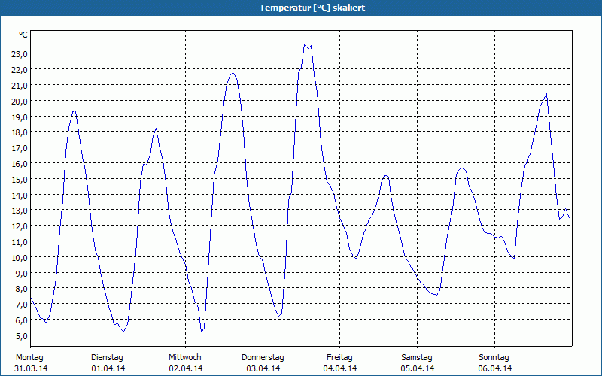Viewport: 602px width, 376px height.
Task: Select the Mittwoch day label
Action: click(185, 358)
